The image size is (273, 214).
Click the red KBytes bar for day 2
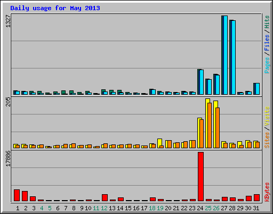[25, 196]
